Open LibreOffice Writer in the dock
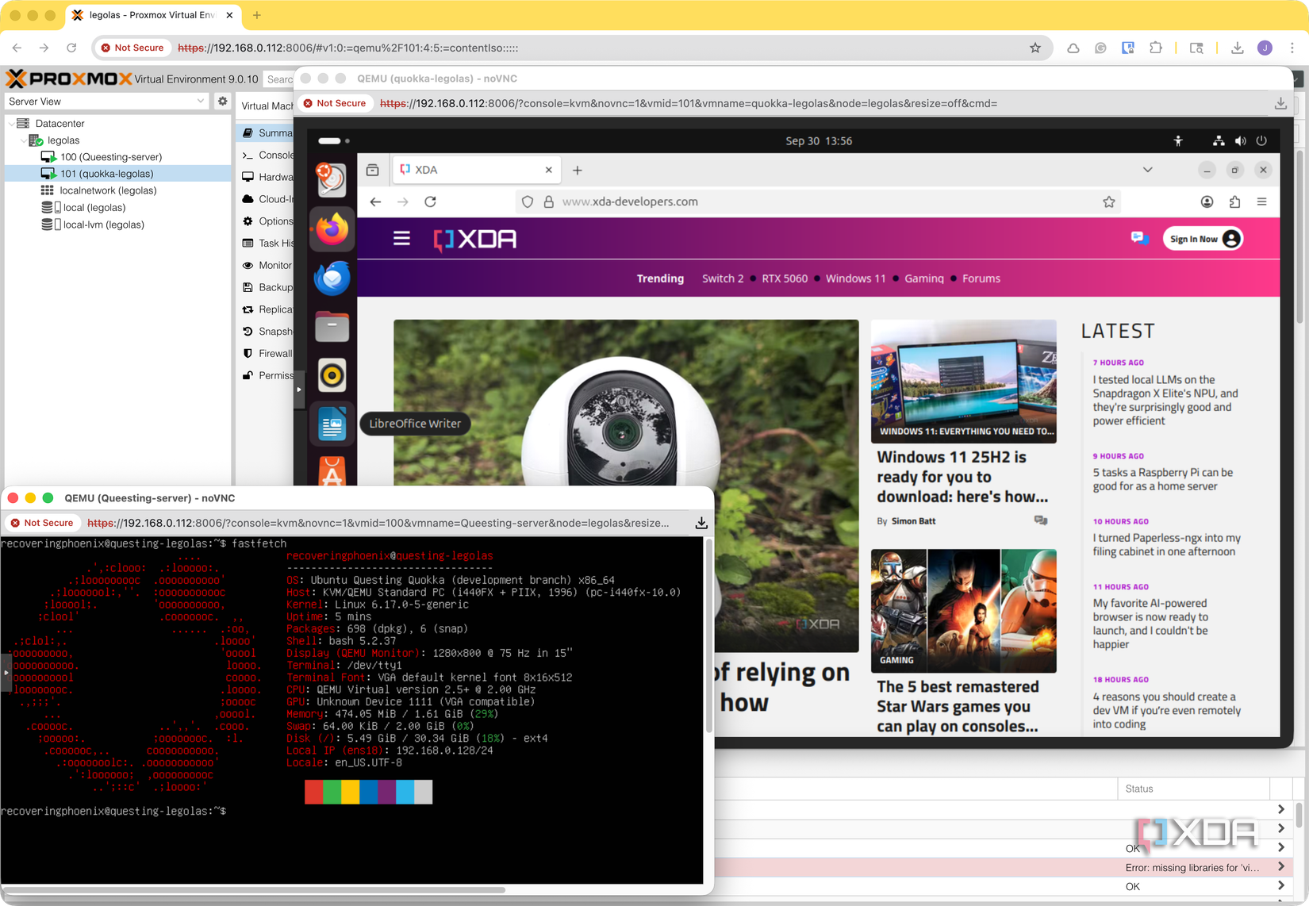 (x=332, y=424)
